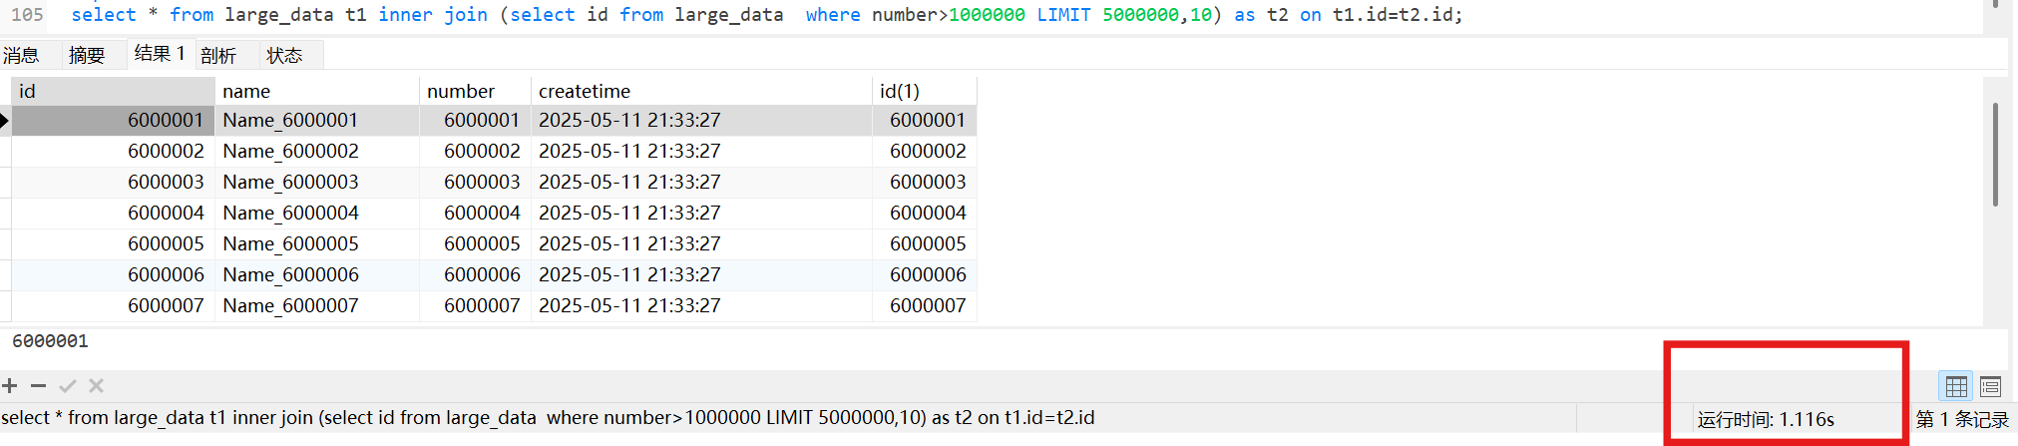
Task: Open the 状态 tab
Action: [284, 56]
